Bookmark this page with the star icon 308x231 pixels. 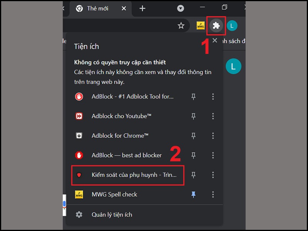point(181,25)
